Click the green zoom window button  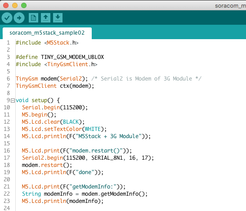(x=24, y=5)
